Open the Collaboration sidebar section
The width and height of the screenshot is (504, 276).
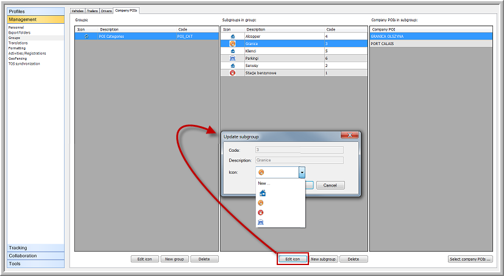coord(35,256)
